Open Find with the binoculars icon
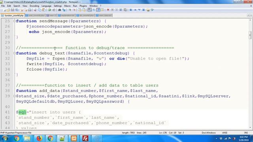 pos(60,10)
